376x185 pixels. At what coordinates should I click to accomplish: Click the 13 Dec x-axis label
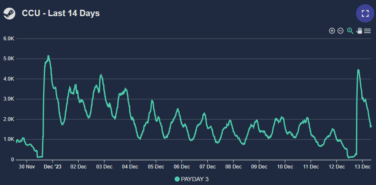(362, 167)
